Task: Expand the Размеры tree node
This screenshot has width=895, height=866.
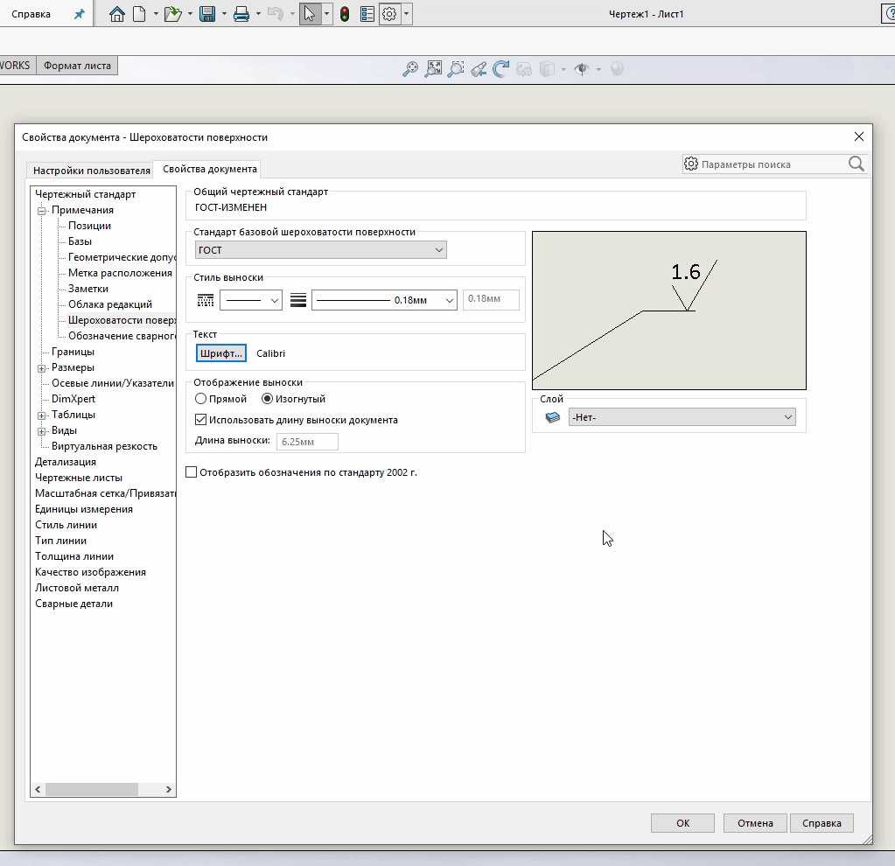Action: (41, 368)
